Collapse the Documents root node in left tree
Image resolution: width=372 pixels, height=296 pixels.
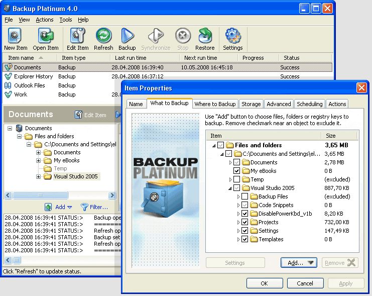pyautogui.click(x=10, y=128)
